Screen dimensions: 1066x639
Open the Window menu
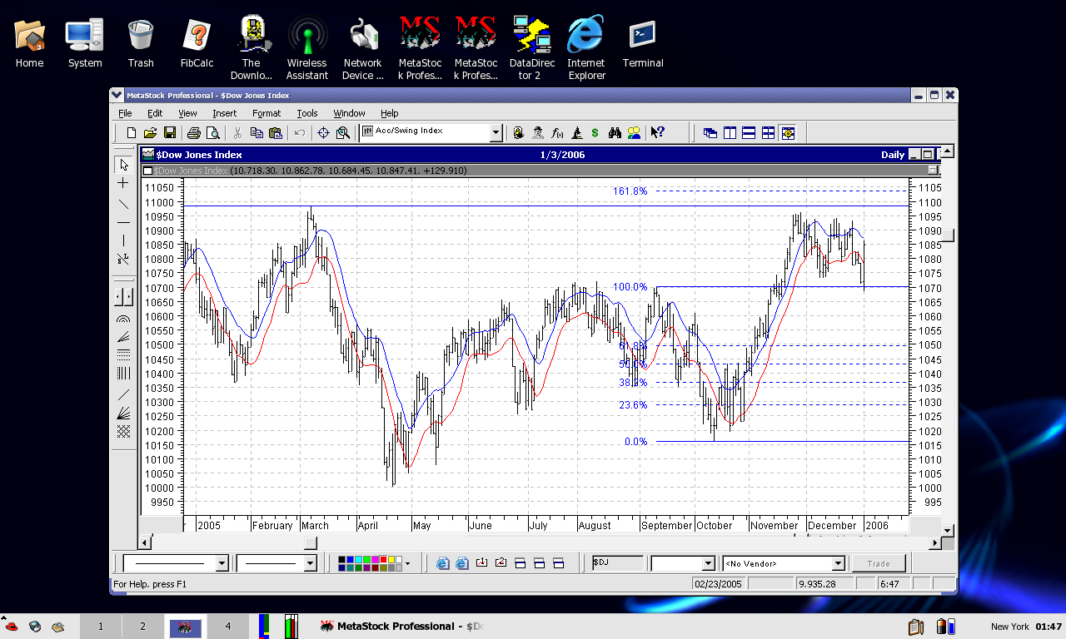[x=349, y=113]
